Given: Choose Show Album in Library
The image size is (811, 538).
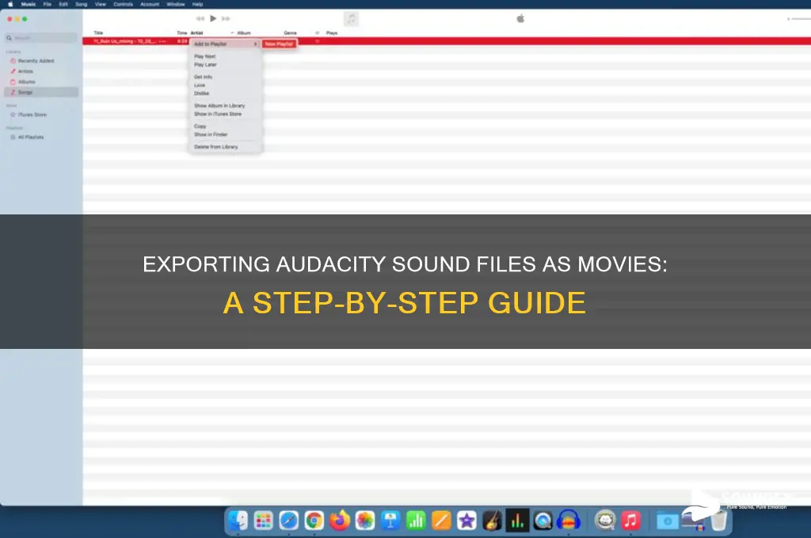Looking at the screenshot, I should point(219,105).
